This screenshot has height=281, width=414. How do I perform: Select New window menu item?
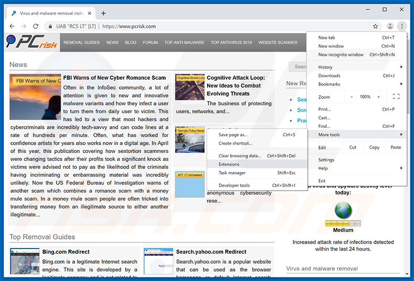pos(356,46)
